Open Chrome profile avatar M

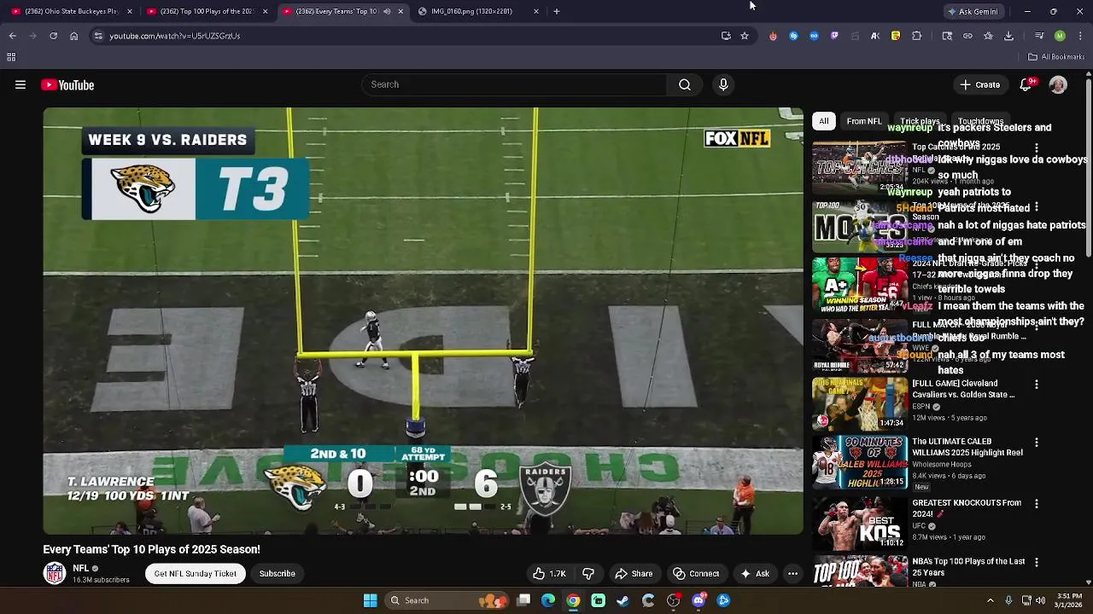coord(1060,36)
